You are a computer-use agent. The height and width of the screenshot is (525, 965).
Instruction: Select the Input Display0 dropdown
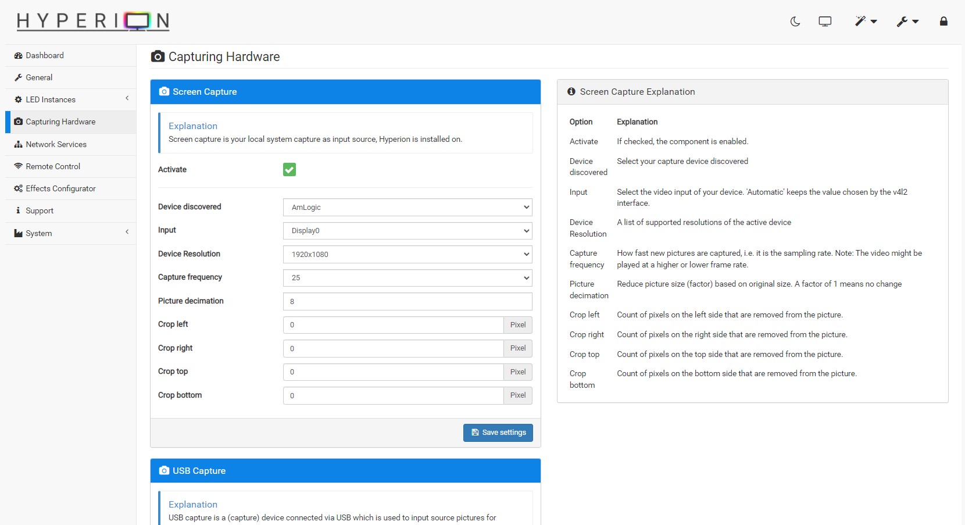[x=407, y=231]
